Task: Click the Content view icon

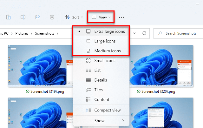Action: (x=88, y=100)
